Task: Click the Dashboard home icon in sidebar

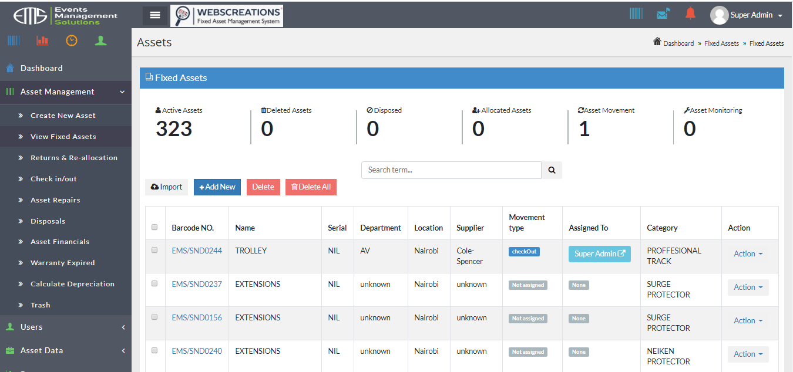Action: pyautogui.click(x=10, y=69)
